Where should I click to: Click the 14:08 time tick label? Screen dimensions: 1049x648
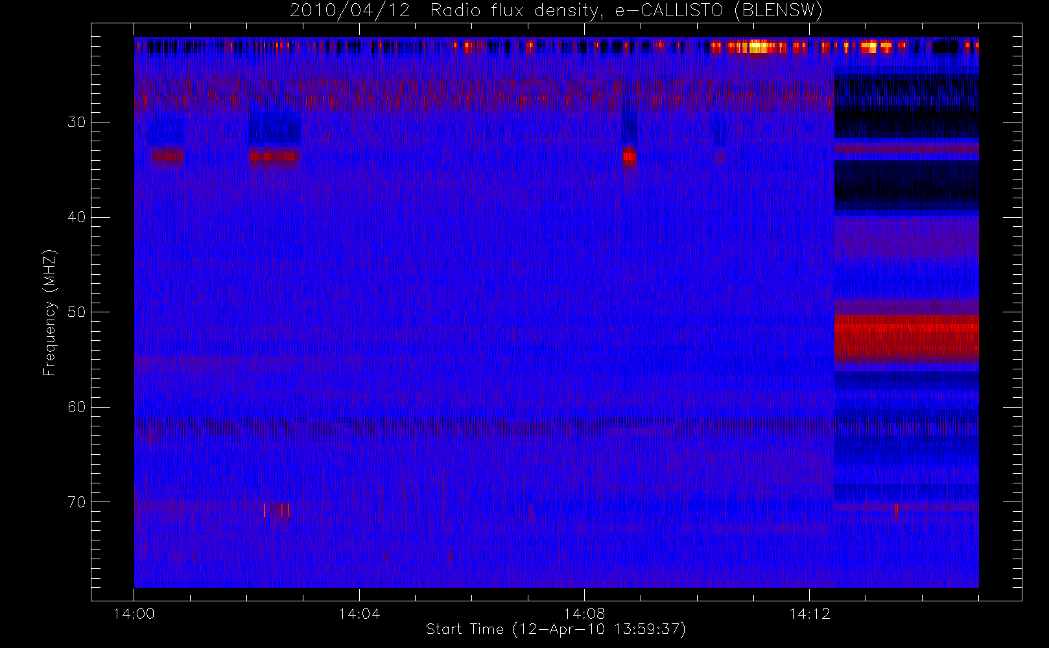point(584,614)
